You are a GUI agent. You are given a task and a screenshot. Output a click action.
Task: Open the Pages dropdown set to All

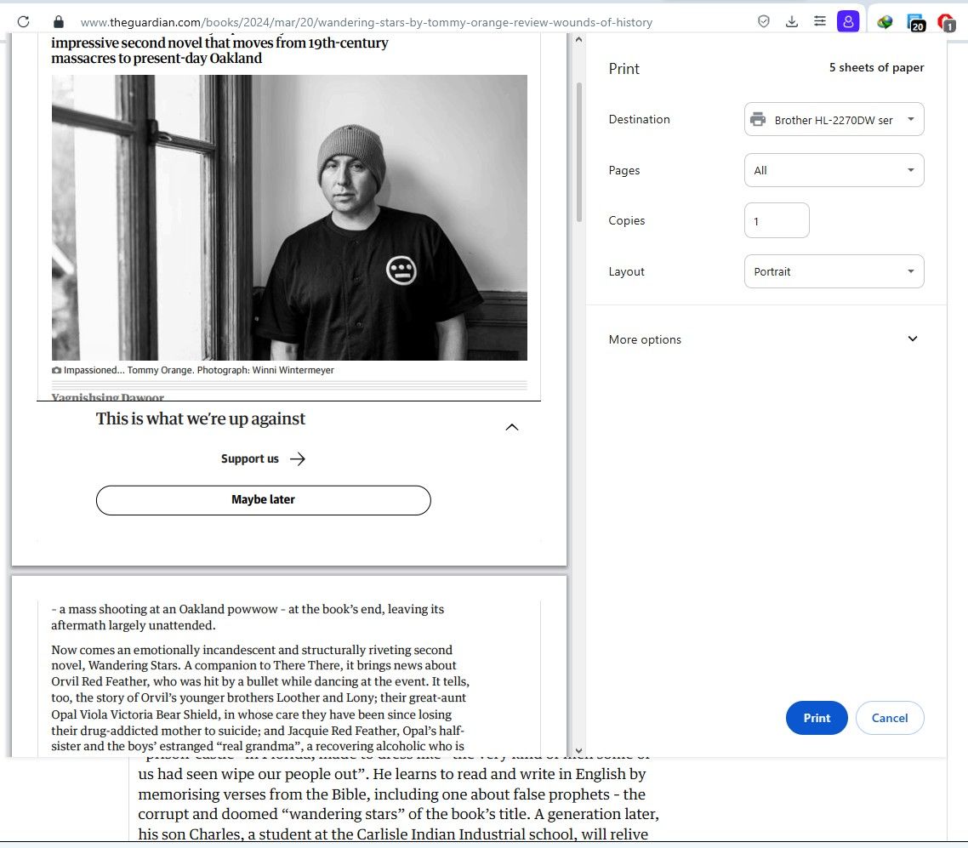(x=834, y=170)
